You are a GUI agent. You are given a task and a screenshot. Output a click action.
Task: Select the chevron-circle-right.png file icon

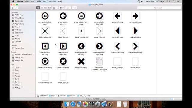[x=99, y=46]
